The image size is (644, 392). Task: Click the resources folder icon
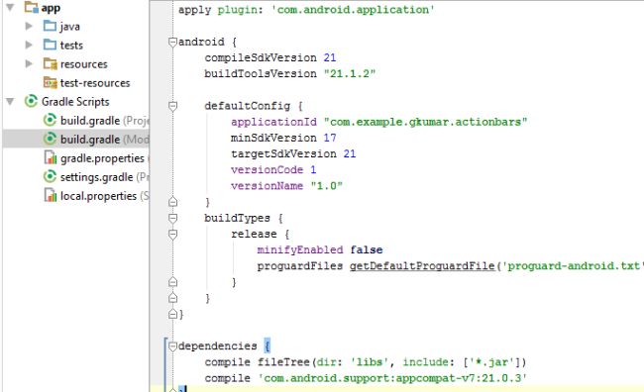coord(51,63)
